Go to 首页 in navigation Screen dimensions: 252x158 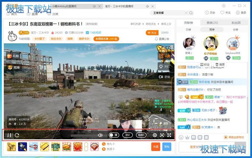[x=12, y=14]
